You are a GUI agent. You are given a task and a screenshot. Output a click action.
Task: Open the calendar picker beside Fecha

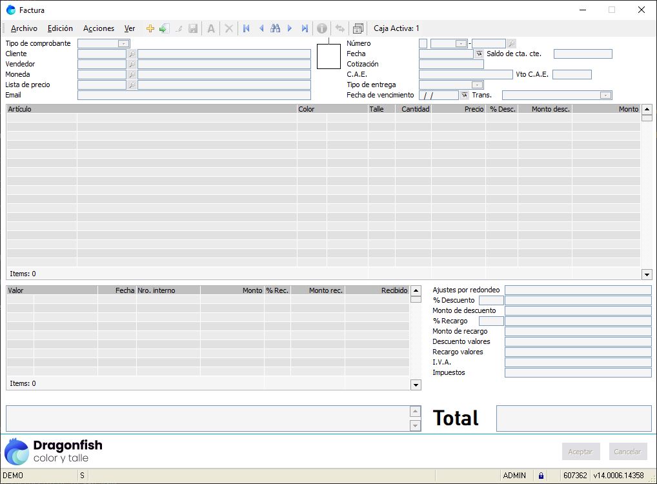pos(480,54)
